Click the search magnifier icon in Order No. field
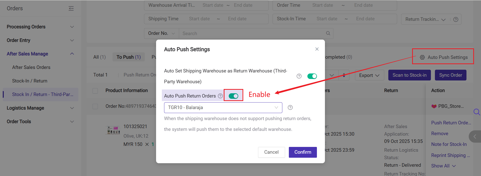The width and height of the screenshot is (481, 176). click(x=328, y=33)
